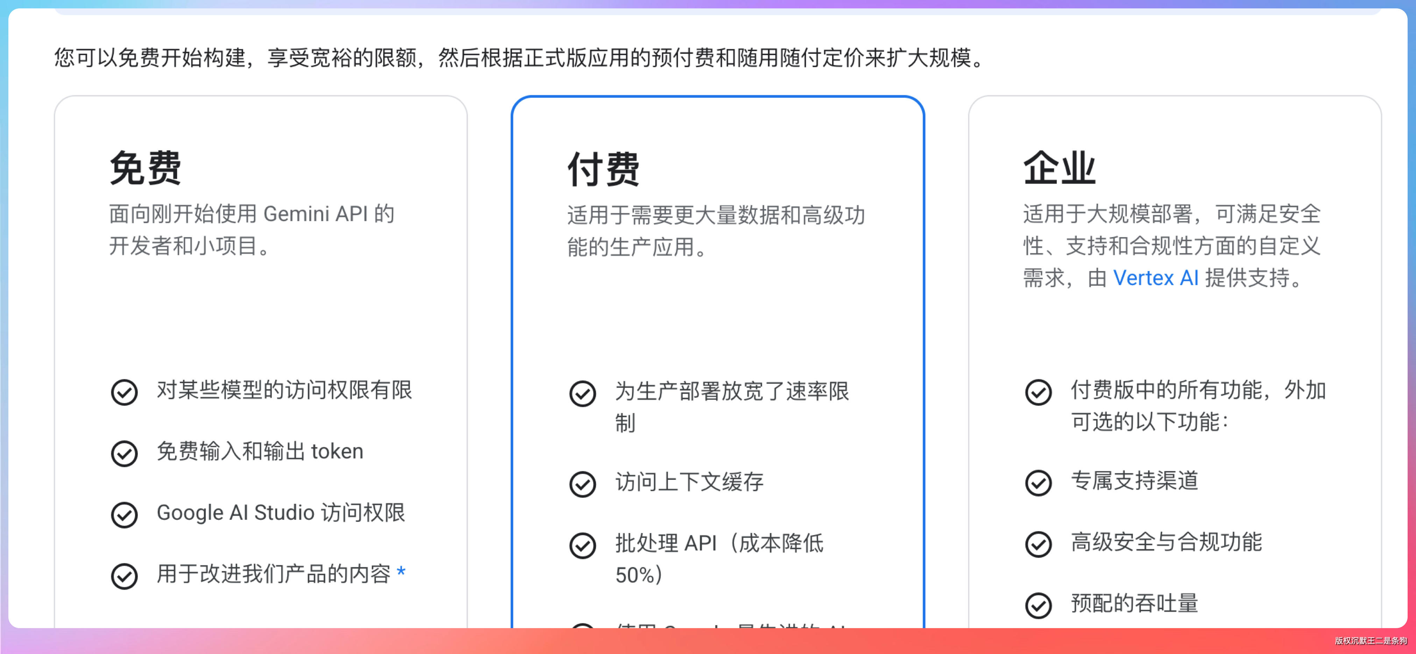1416x654 pixels.
Task: Open the Vertex AI link
Action: (x=1155, y=278)
